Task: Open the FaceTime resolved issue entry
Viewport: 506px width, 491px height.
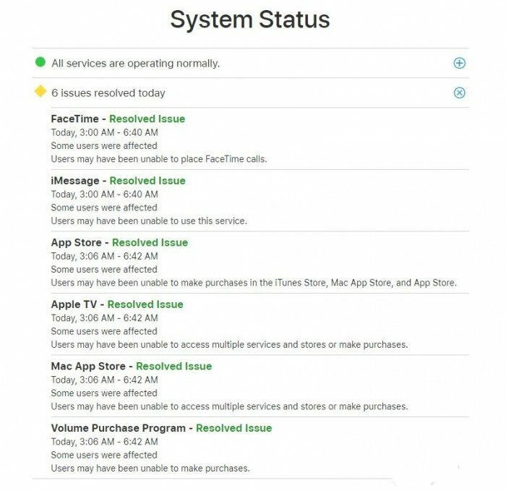Action: (x=77, y=119)
